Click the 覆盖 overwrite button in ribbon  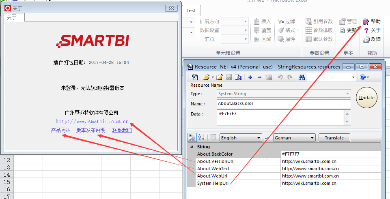tap(263, 30)
